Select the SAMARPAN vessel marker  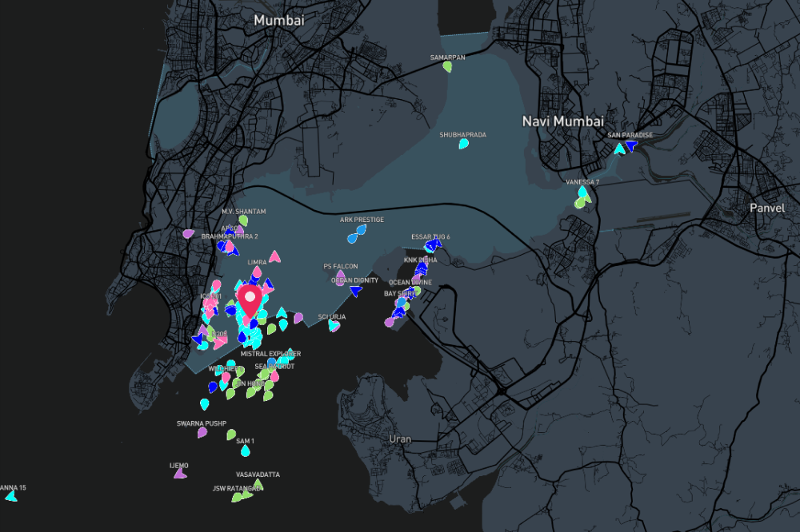tap(447, 68)
